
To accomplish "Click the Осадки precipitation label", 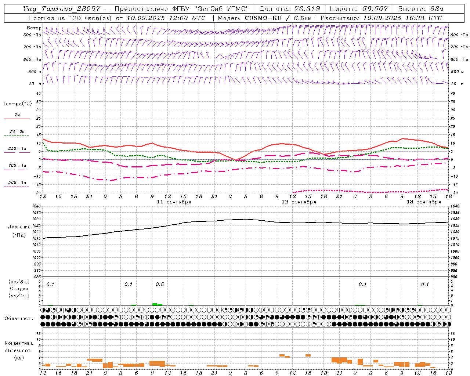I will (x=19, y=289).
